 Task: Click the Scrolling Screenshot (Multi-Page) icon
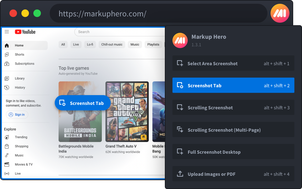[180, 129]
